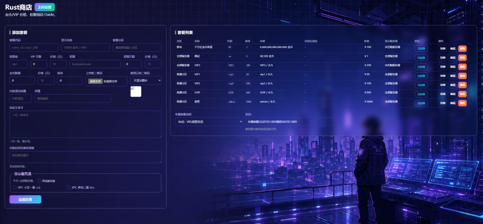
Task: Click the 套餐分区 partition combo field
Action: click(137, 48)
